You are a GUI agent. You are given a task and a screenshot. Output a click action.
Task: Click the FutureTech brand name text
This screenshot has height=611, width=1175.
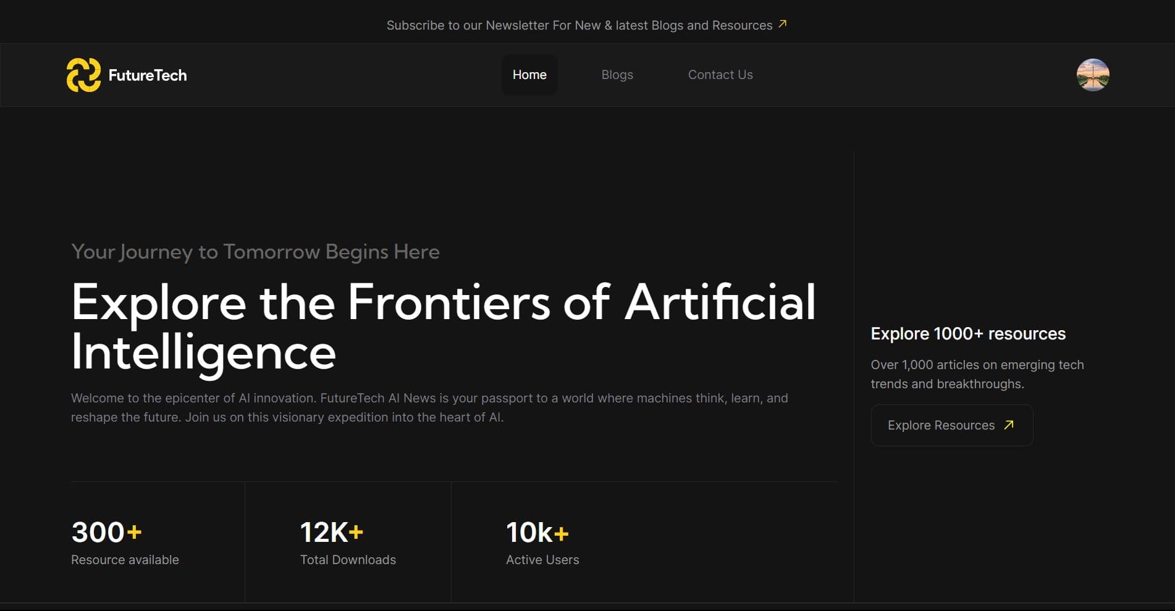tap(148, 75)
